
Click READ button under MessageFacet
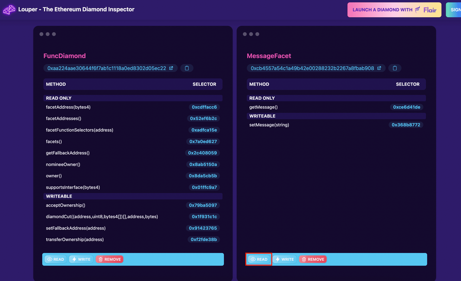click(x=259, y=260)
